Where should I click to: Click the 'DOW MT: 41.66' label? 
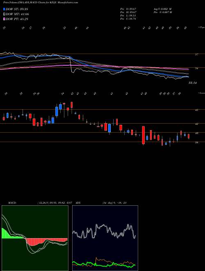tap(18, 14)
